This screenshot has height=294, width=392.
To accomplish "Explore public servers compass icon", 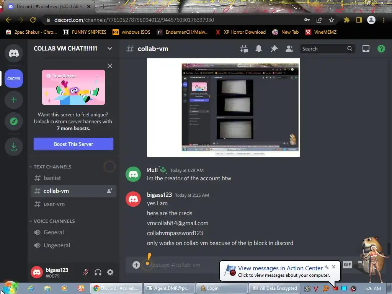I will point(14,121).
